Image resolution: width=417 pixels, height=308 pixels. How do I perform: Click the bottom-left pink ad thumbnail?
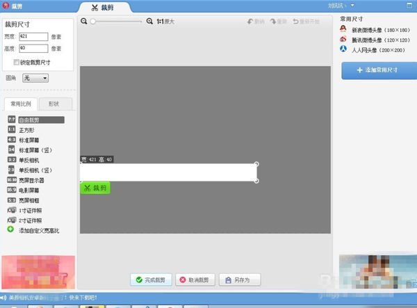click(x=38, y=272)
